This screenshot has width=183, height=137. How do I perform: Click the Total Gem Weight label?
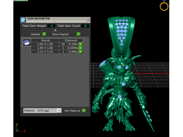(x=34, y=26)
